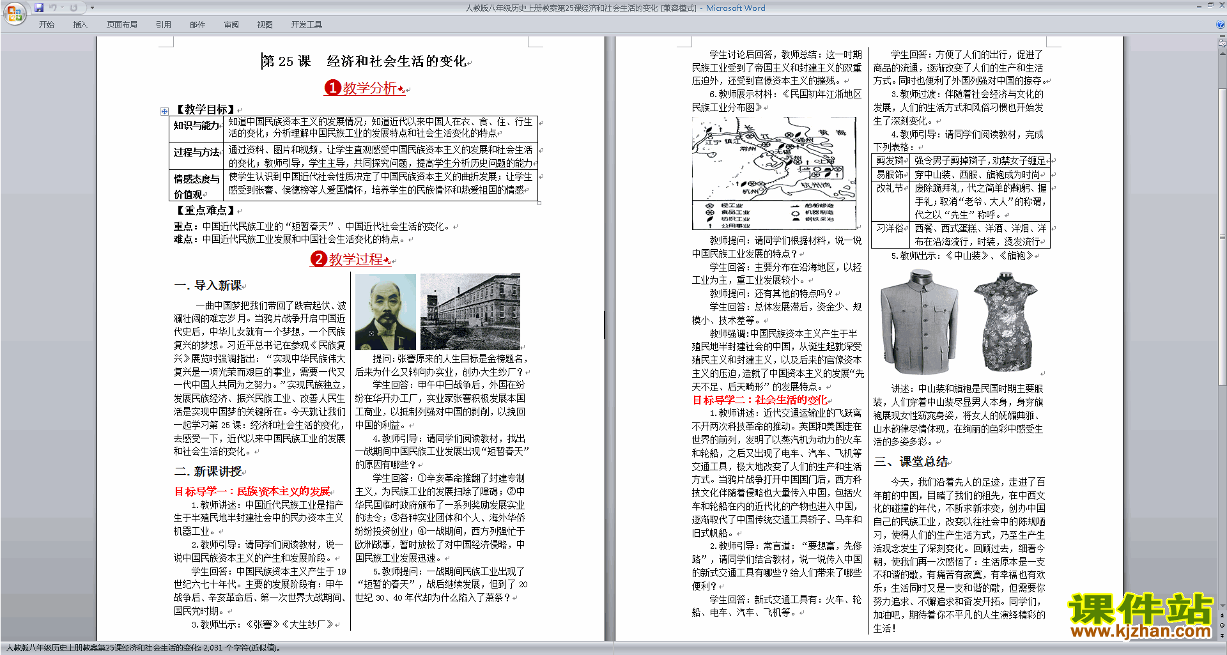1227x655 pixels.
Task: Toggle the ruler button above the scrollbar
Action: [x=1222, y=43]
